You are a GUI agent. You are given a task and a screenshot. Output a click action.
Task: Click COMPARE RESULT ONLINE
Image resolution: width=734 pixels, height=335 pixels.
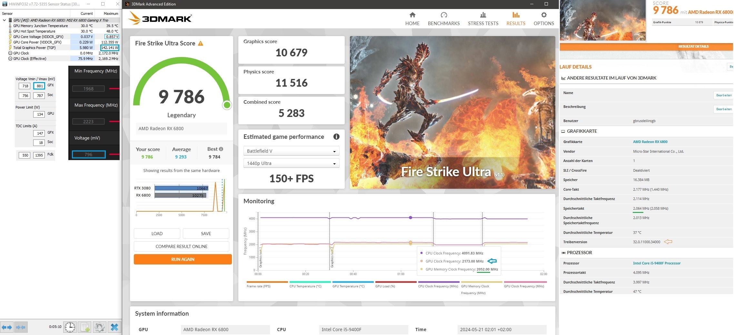[182, 246]
